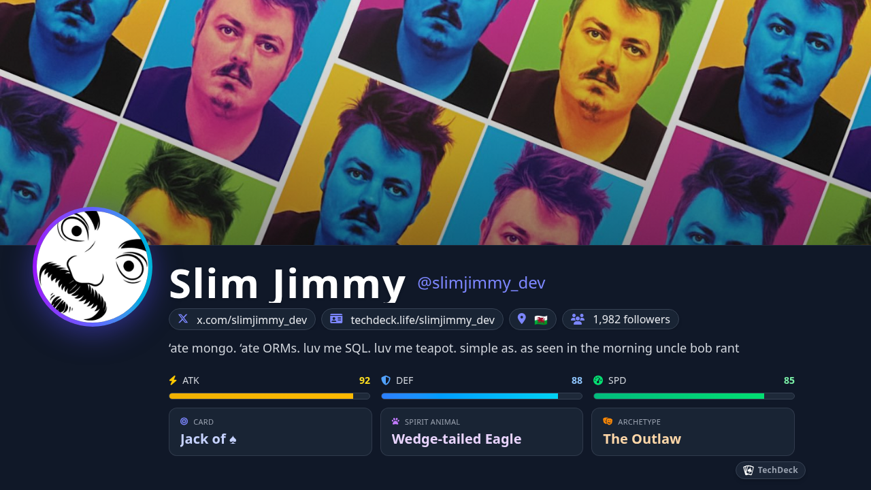Open the x.com/slimjimmy_dev link

point(242,319)
